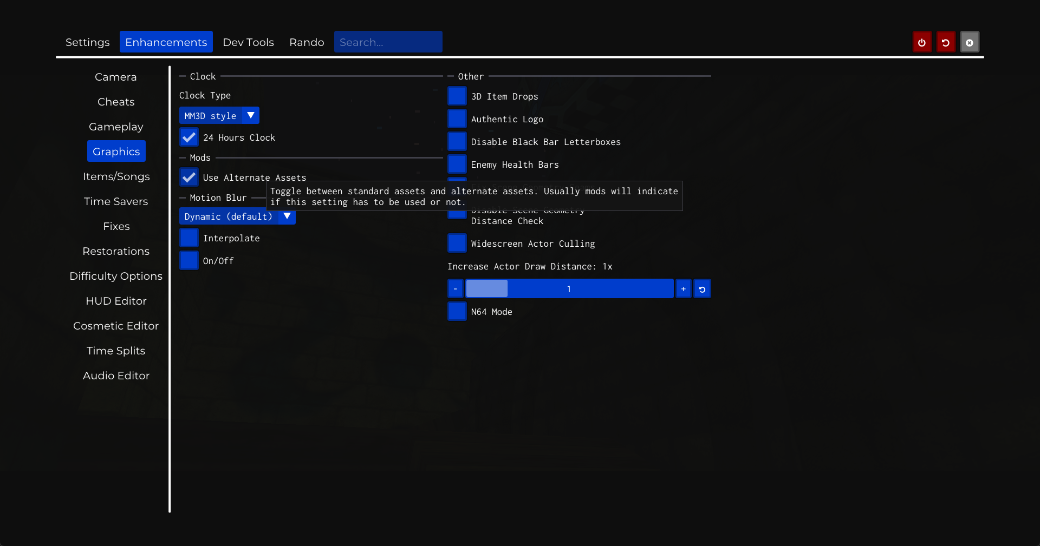The image size is (1040, 546).
Task: Go to the Cheats sidebar section
Action: click(116, 102)
